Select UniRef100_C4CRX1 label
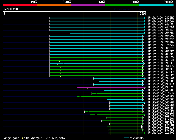This screenshot has width=176, height=140. coord(161,115)
